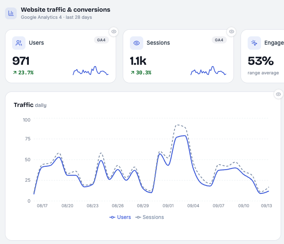The width and height of the screenshot is (284, 244).
Task: Click the 'Website traffic & conversions' heading
Action: tap(66, 10)
